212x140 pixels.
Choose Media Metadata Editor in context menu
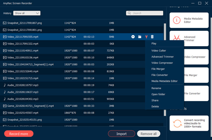click(x=164, y=81)
